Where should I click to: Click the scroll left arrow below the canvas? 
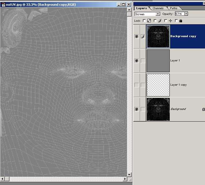click(x=3, y=179)
